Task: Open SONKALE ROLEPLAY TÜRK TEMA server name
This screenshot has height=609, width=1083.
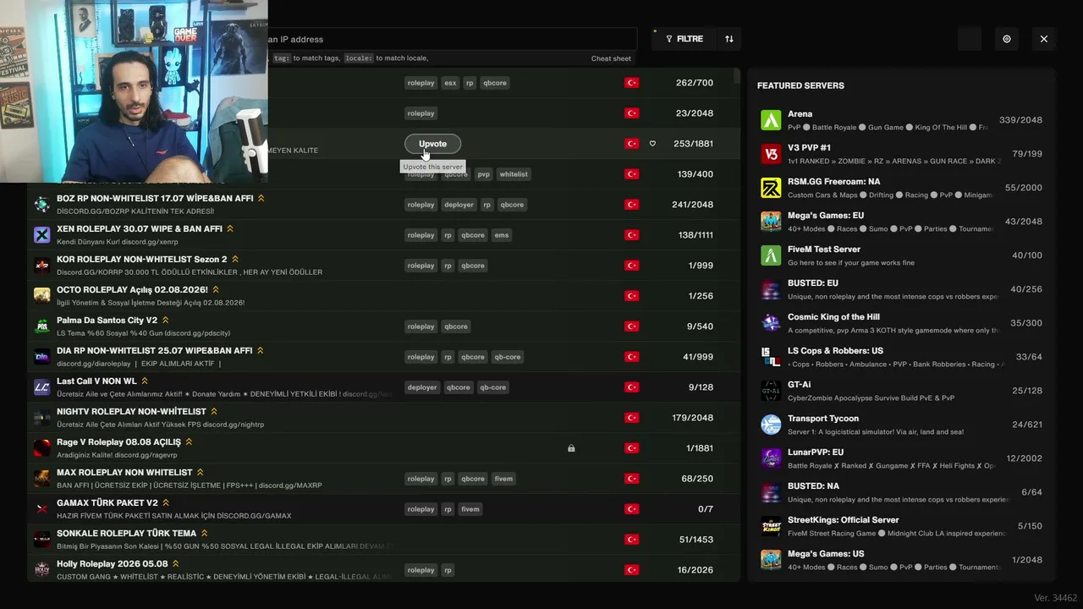Action: (126, 534)
